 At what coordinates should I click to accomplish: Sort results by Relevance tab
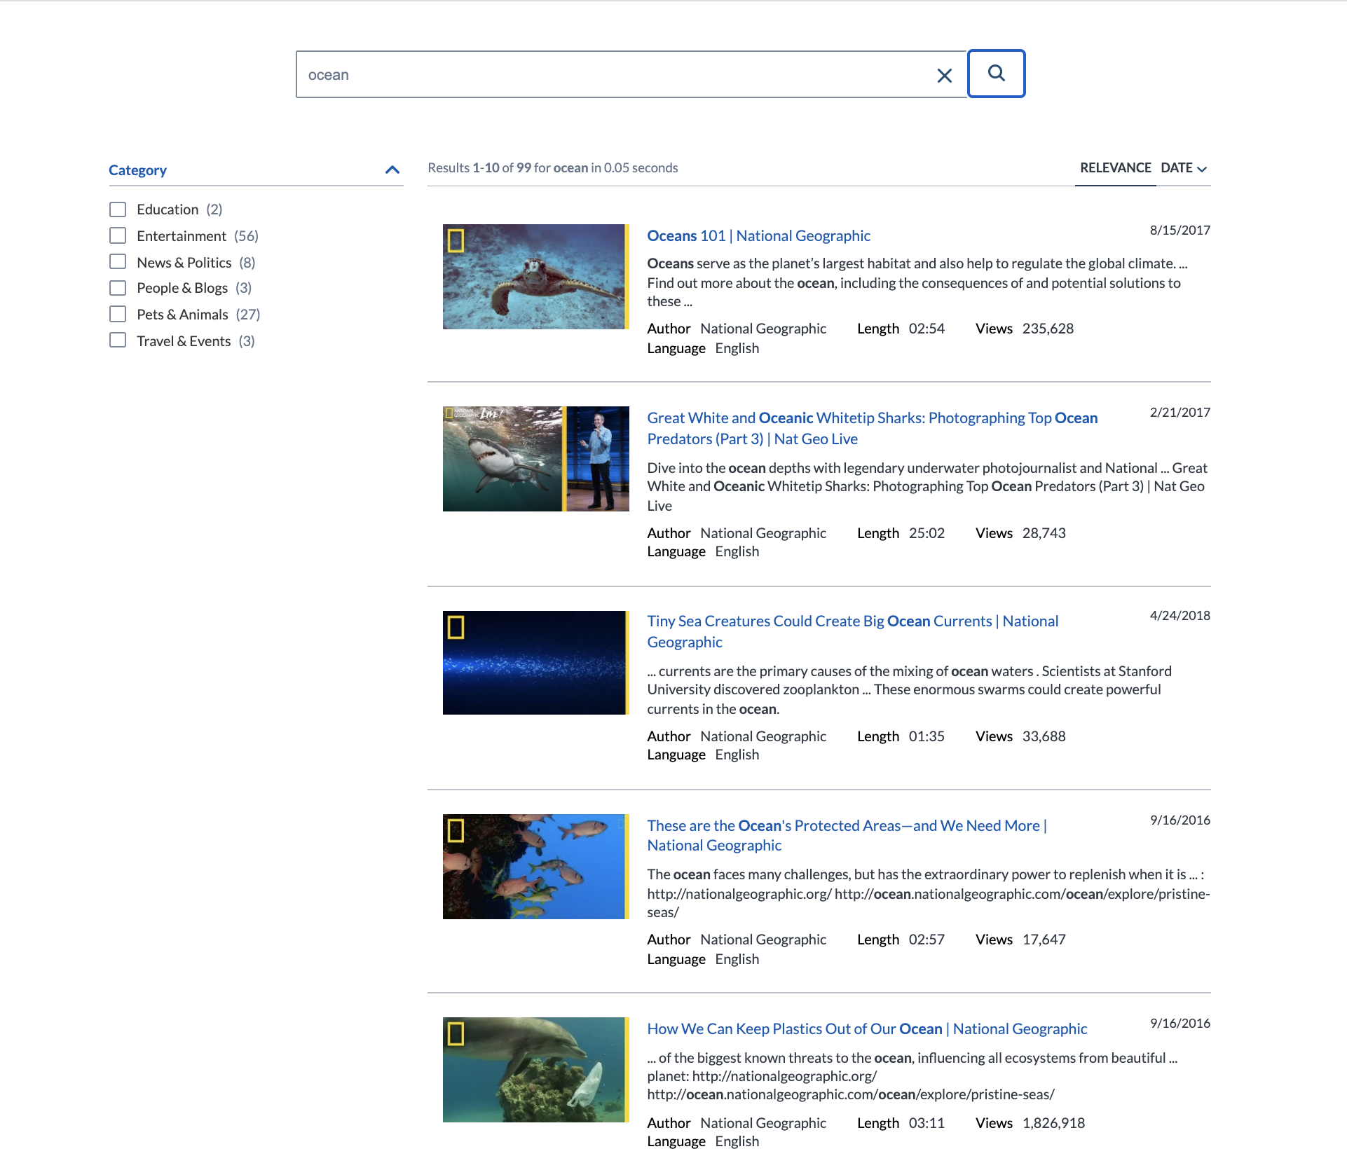pyautogui.click(x=1115, y=168)
